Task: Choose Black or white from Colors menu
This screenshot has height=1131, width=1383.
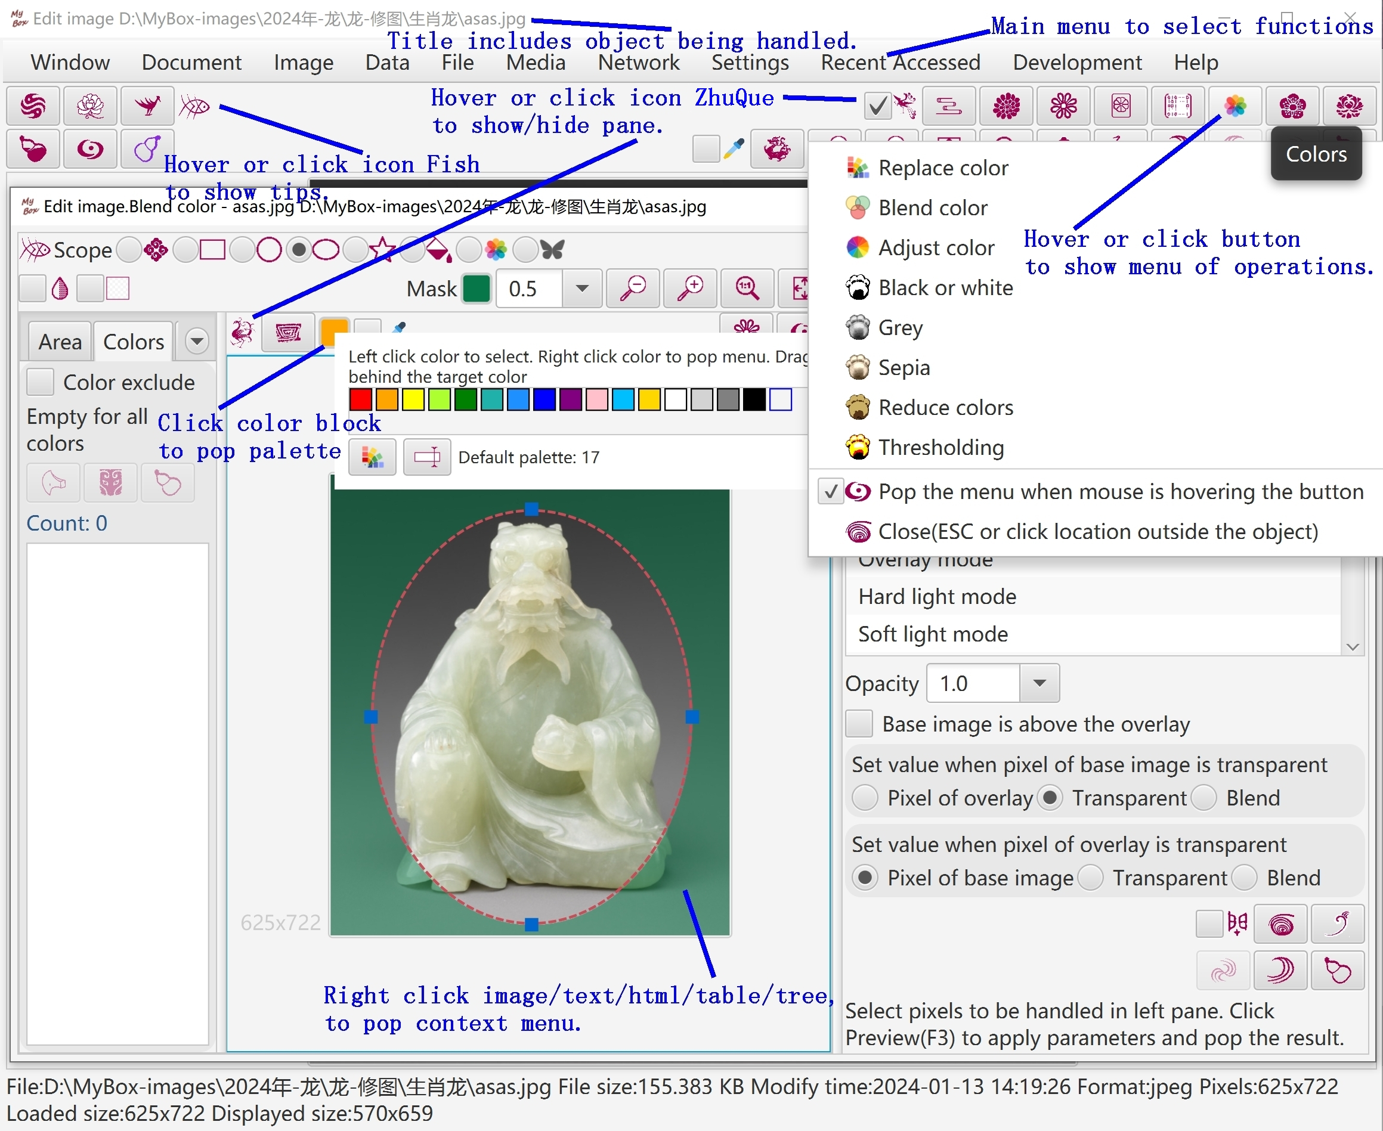Action: [x=945, y=288]
